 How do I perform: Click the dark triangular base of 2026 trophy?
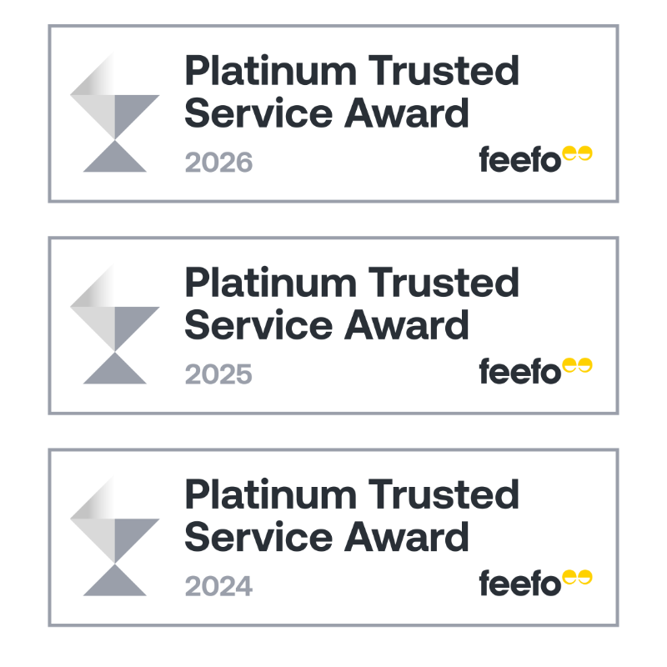pos(115,160)
